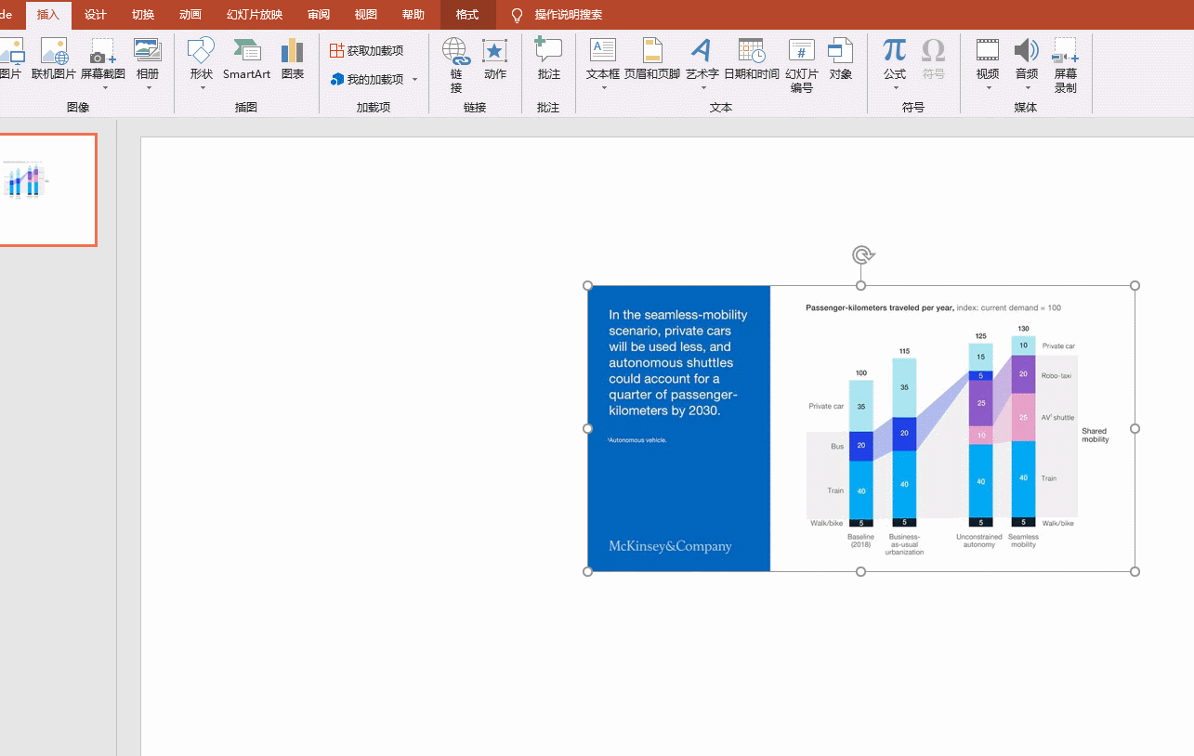Click 获取加载项 get add-ins button

[367, 50]
